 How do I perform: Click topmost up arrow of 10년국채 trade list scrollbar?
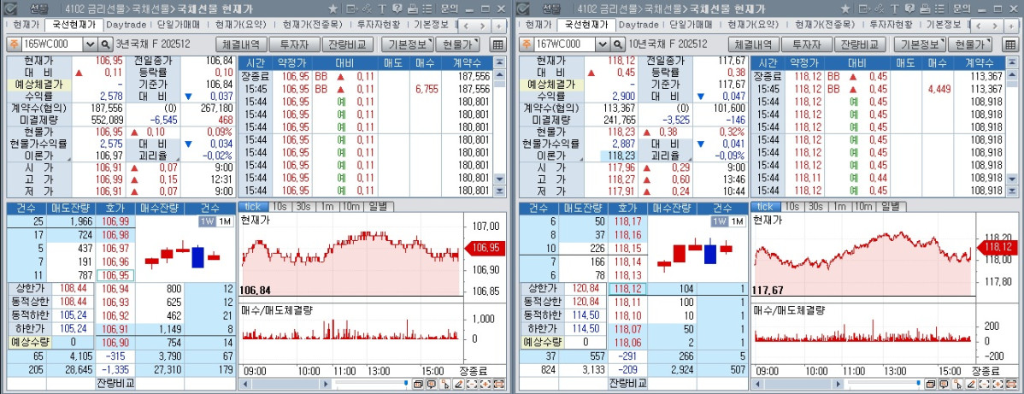pos(1012,62)
